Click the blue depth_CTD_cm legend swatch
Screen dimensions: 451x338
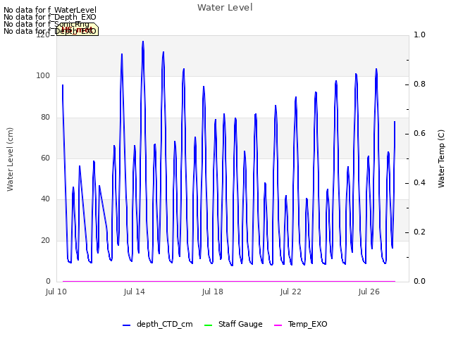pyautogui.click(x=127, y=325)
